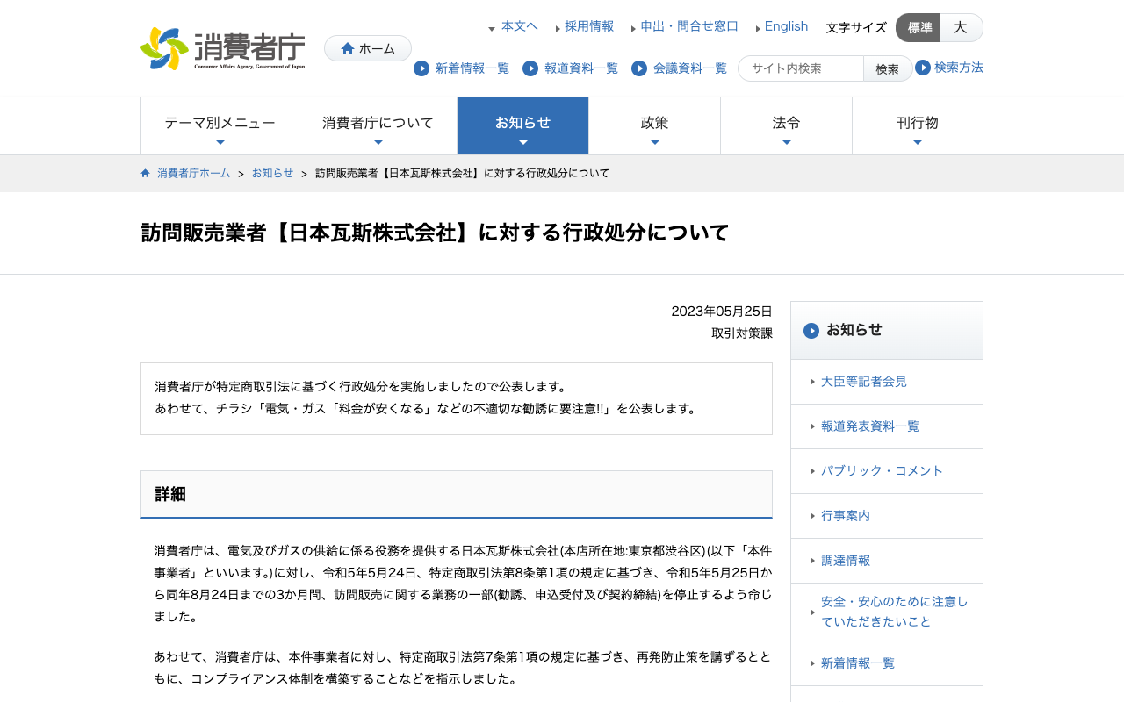The height and width of the screenshot is (702, 1124).
Task: Open sidebar 報道発表資料一覧 link
Action: tap(870, 426)
